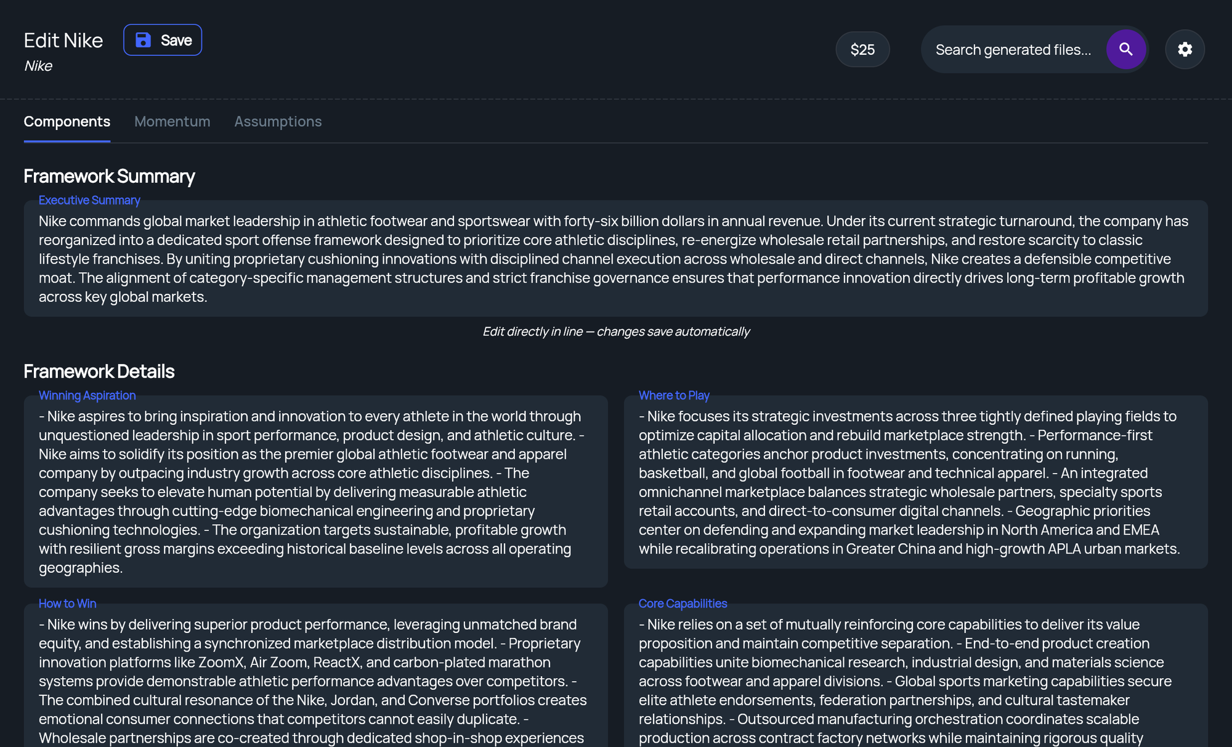Click the Where to Play field label

click(674, 395)
